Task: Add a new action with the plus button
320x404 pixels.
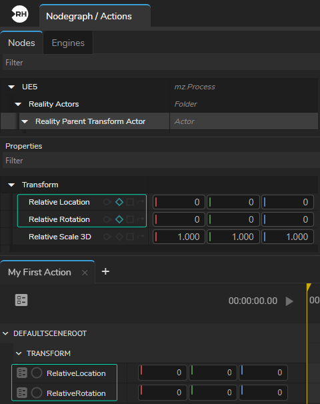Action: (x=105, y=271)
